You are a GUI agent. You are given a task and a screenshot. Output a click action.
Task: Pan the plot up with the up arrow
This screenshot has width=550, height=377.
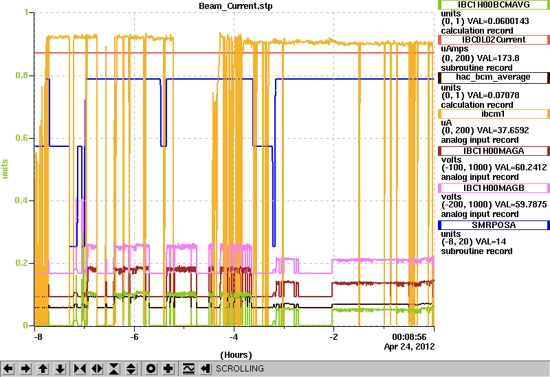click(43, 369)
